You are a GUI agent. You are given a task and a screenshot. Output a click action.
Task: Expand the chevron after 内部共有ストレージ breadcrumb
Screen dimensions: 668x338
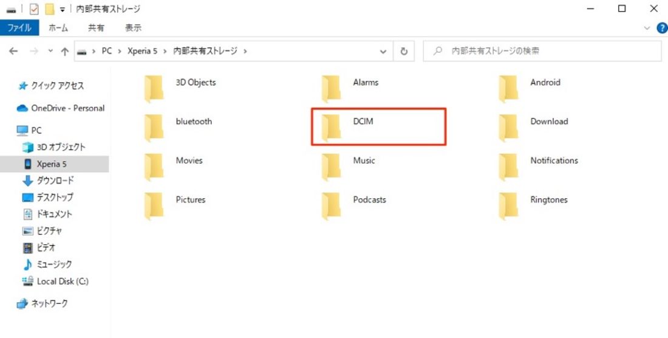tap(245, 51)
